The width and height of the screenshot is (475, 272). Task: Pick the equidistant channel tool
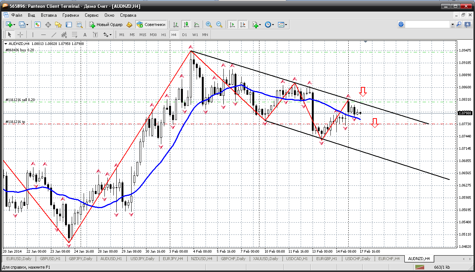click(64, 35)
